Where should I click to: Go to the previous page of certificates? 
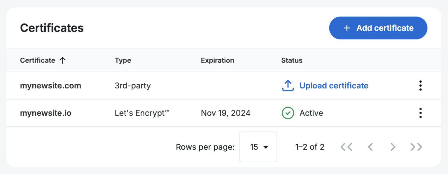point(370,147)
